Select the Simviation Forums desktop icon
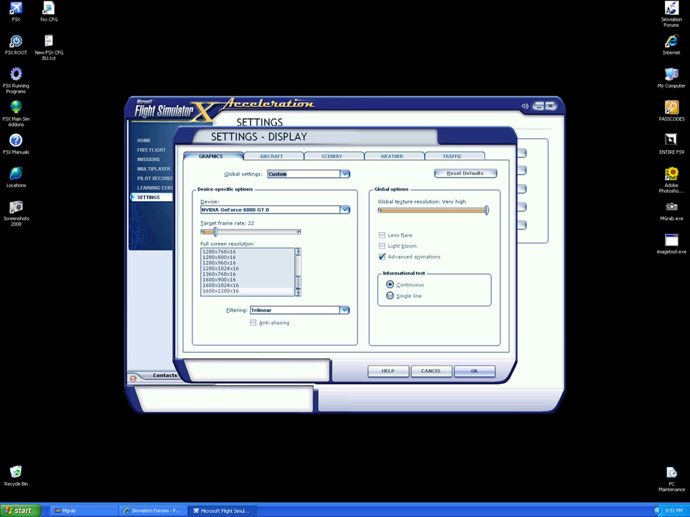 point(672,9)
